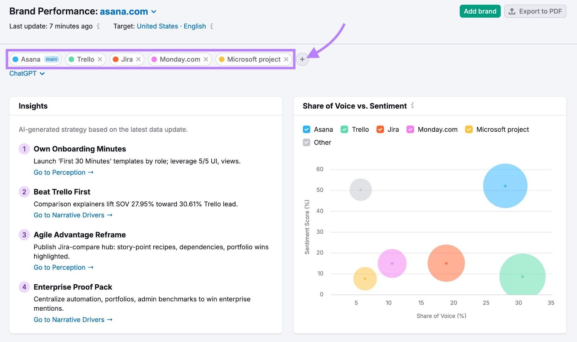The width and height of the screenshot is (577, 342).
Task: Click the Add brand button
Action: 480,11
